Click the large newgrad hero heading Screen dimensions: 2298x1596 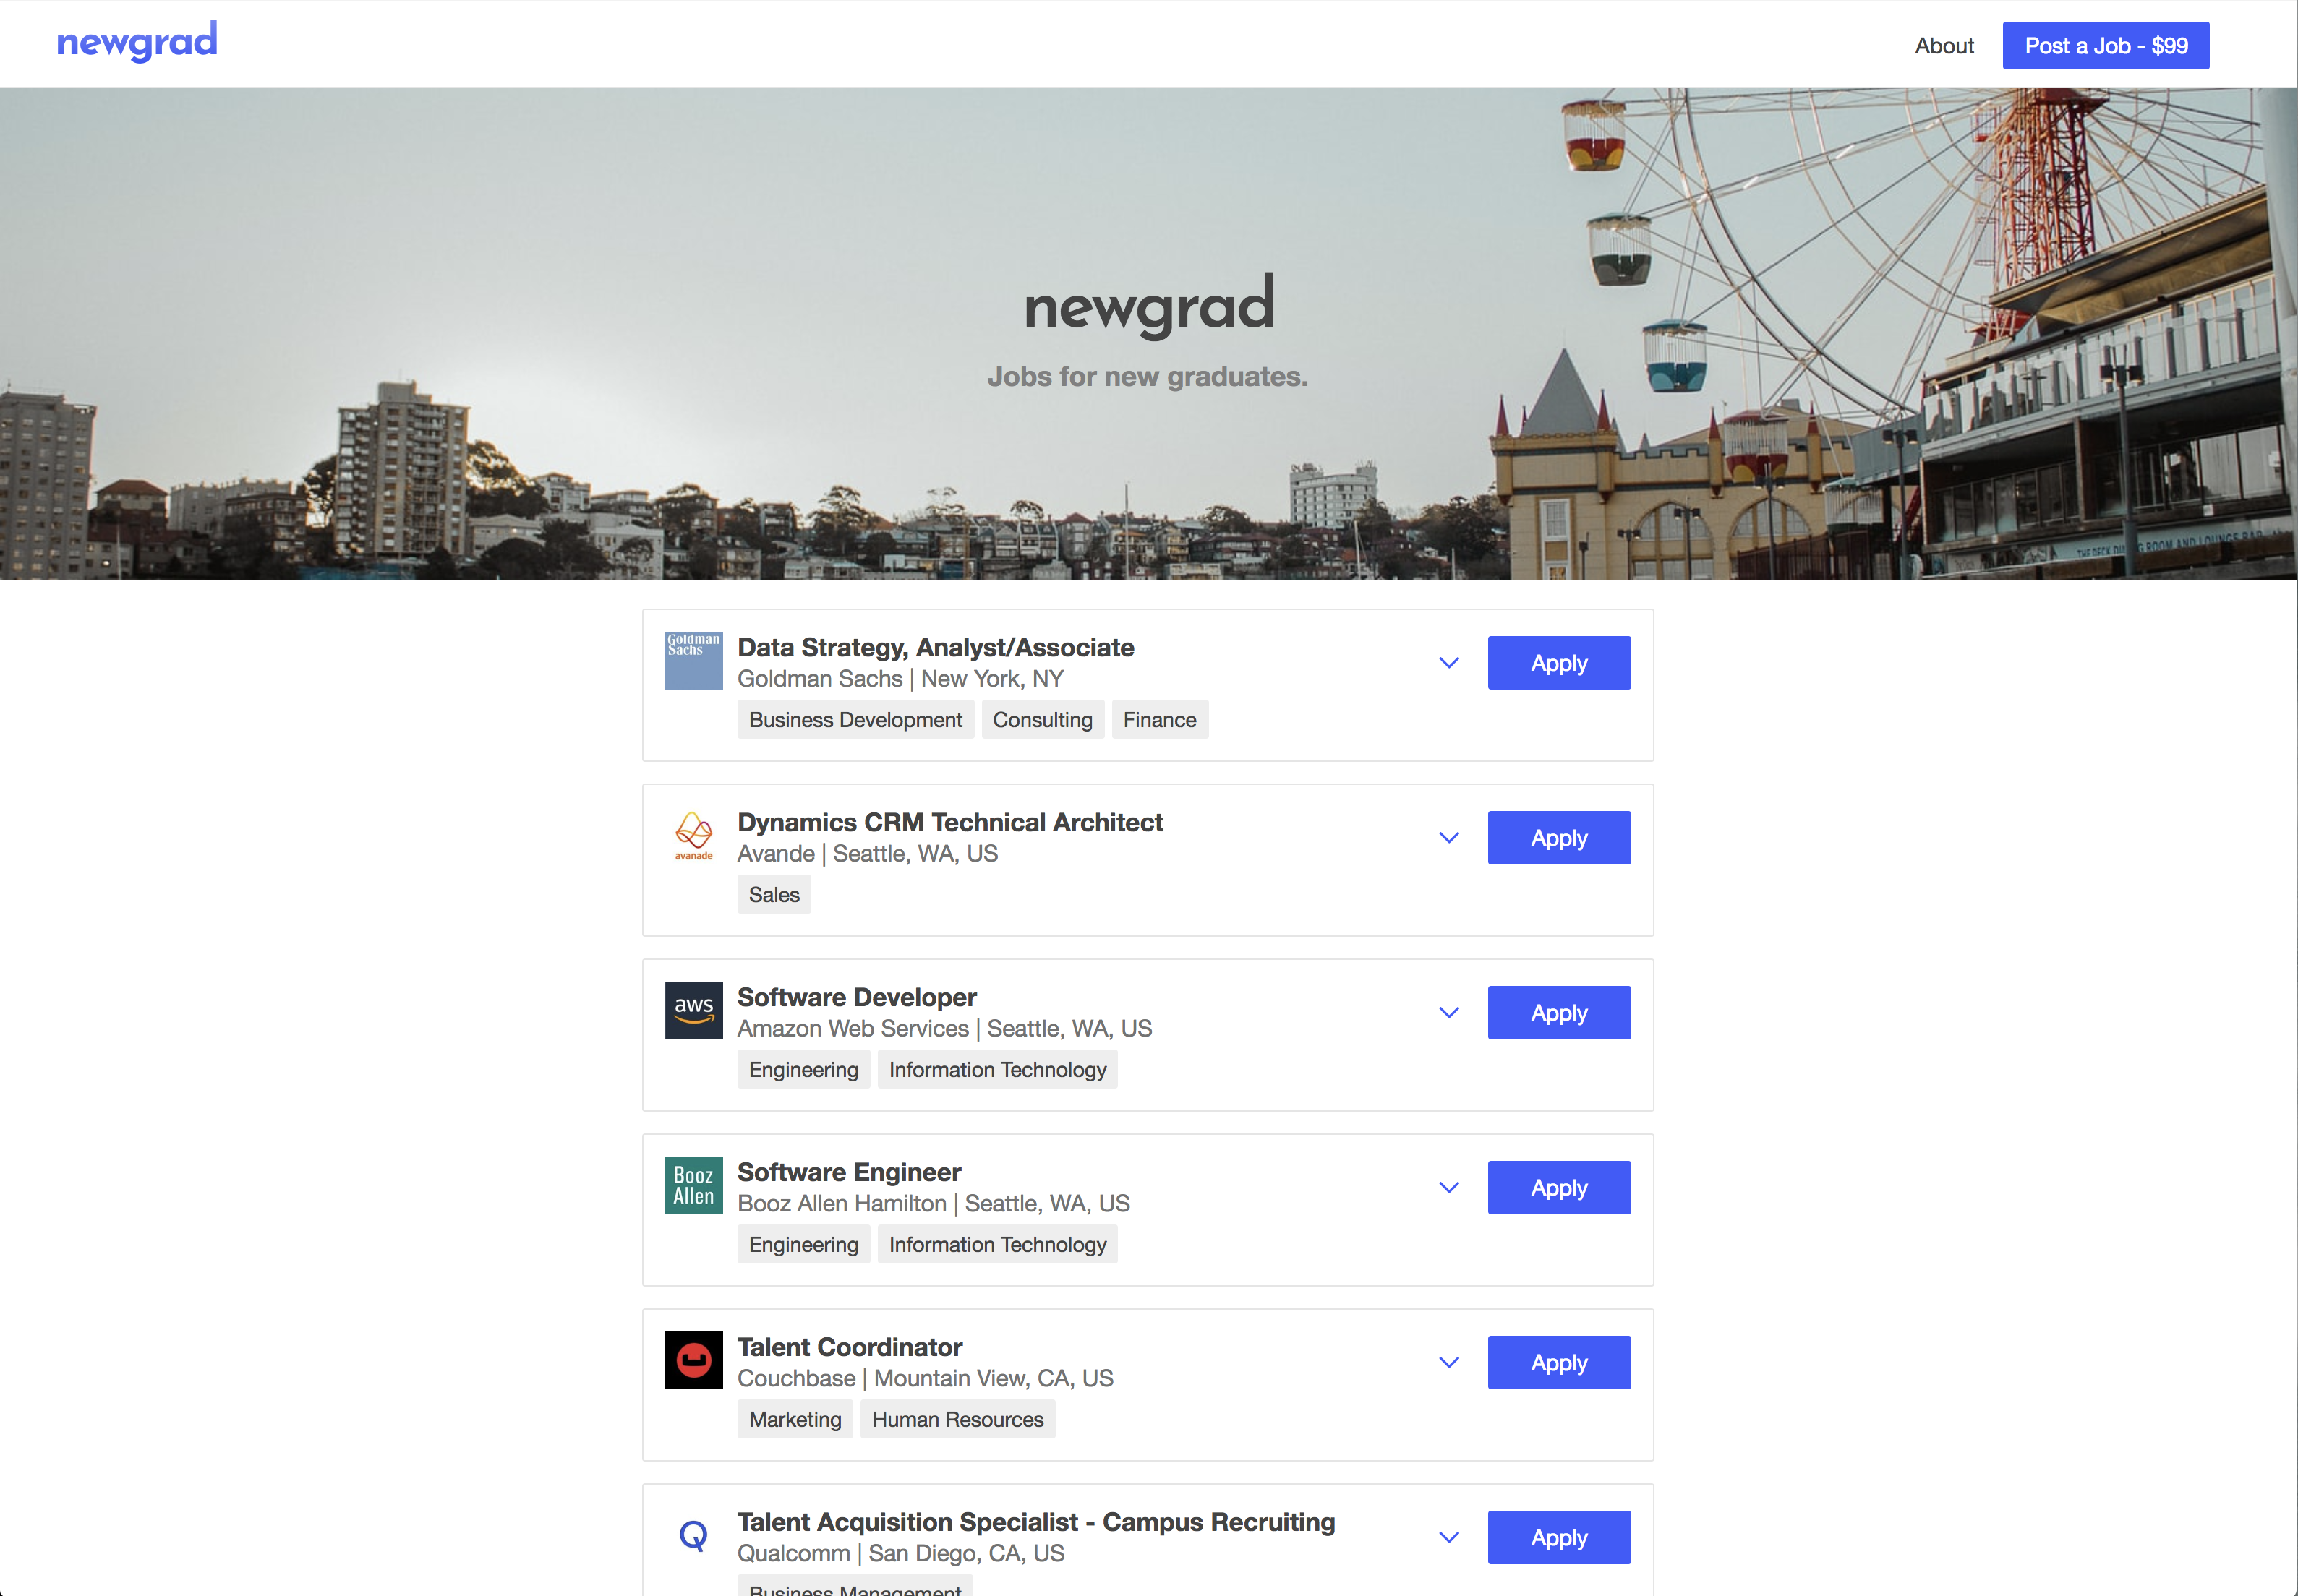point(1148,306)
